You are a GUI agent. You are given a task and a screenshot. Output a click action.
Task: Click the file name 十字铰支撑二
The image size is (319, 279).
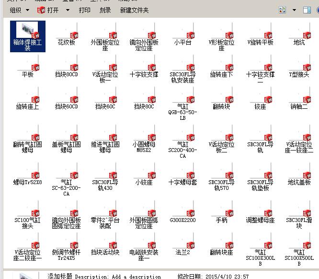tap(260, 77)
